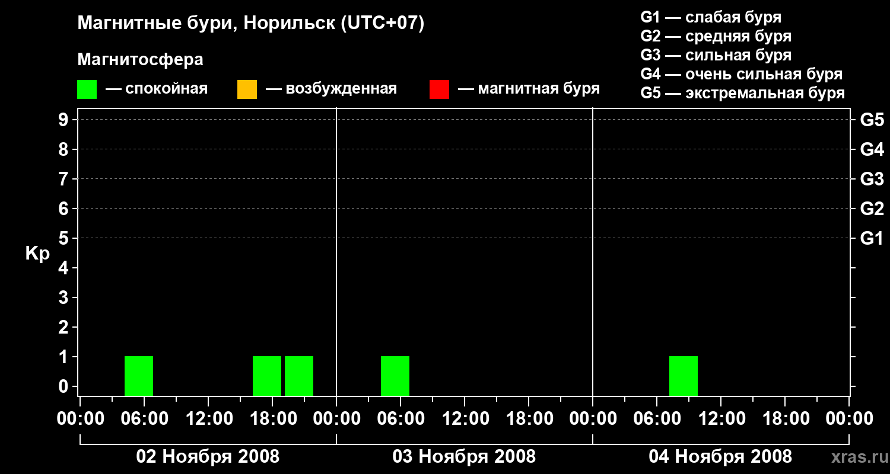The width and height of the screenshot is (890, 474).
Task: Click 'G3 — сильная буря' legend line
Action: coord(716,55)
